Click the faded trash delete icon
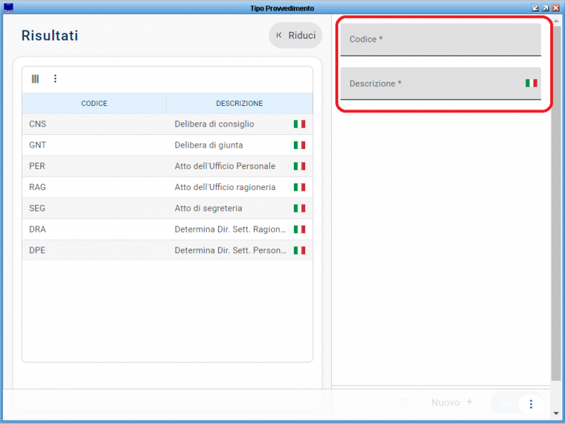The height and width of the screenshot is (424, 565). click(x=404, y=402)
